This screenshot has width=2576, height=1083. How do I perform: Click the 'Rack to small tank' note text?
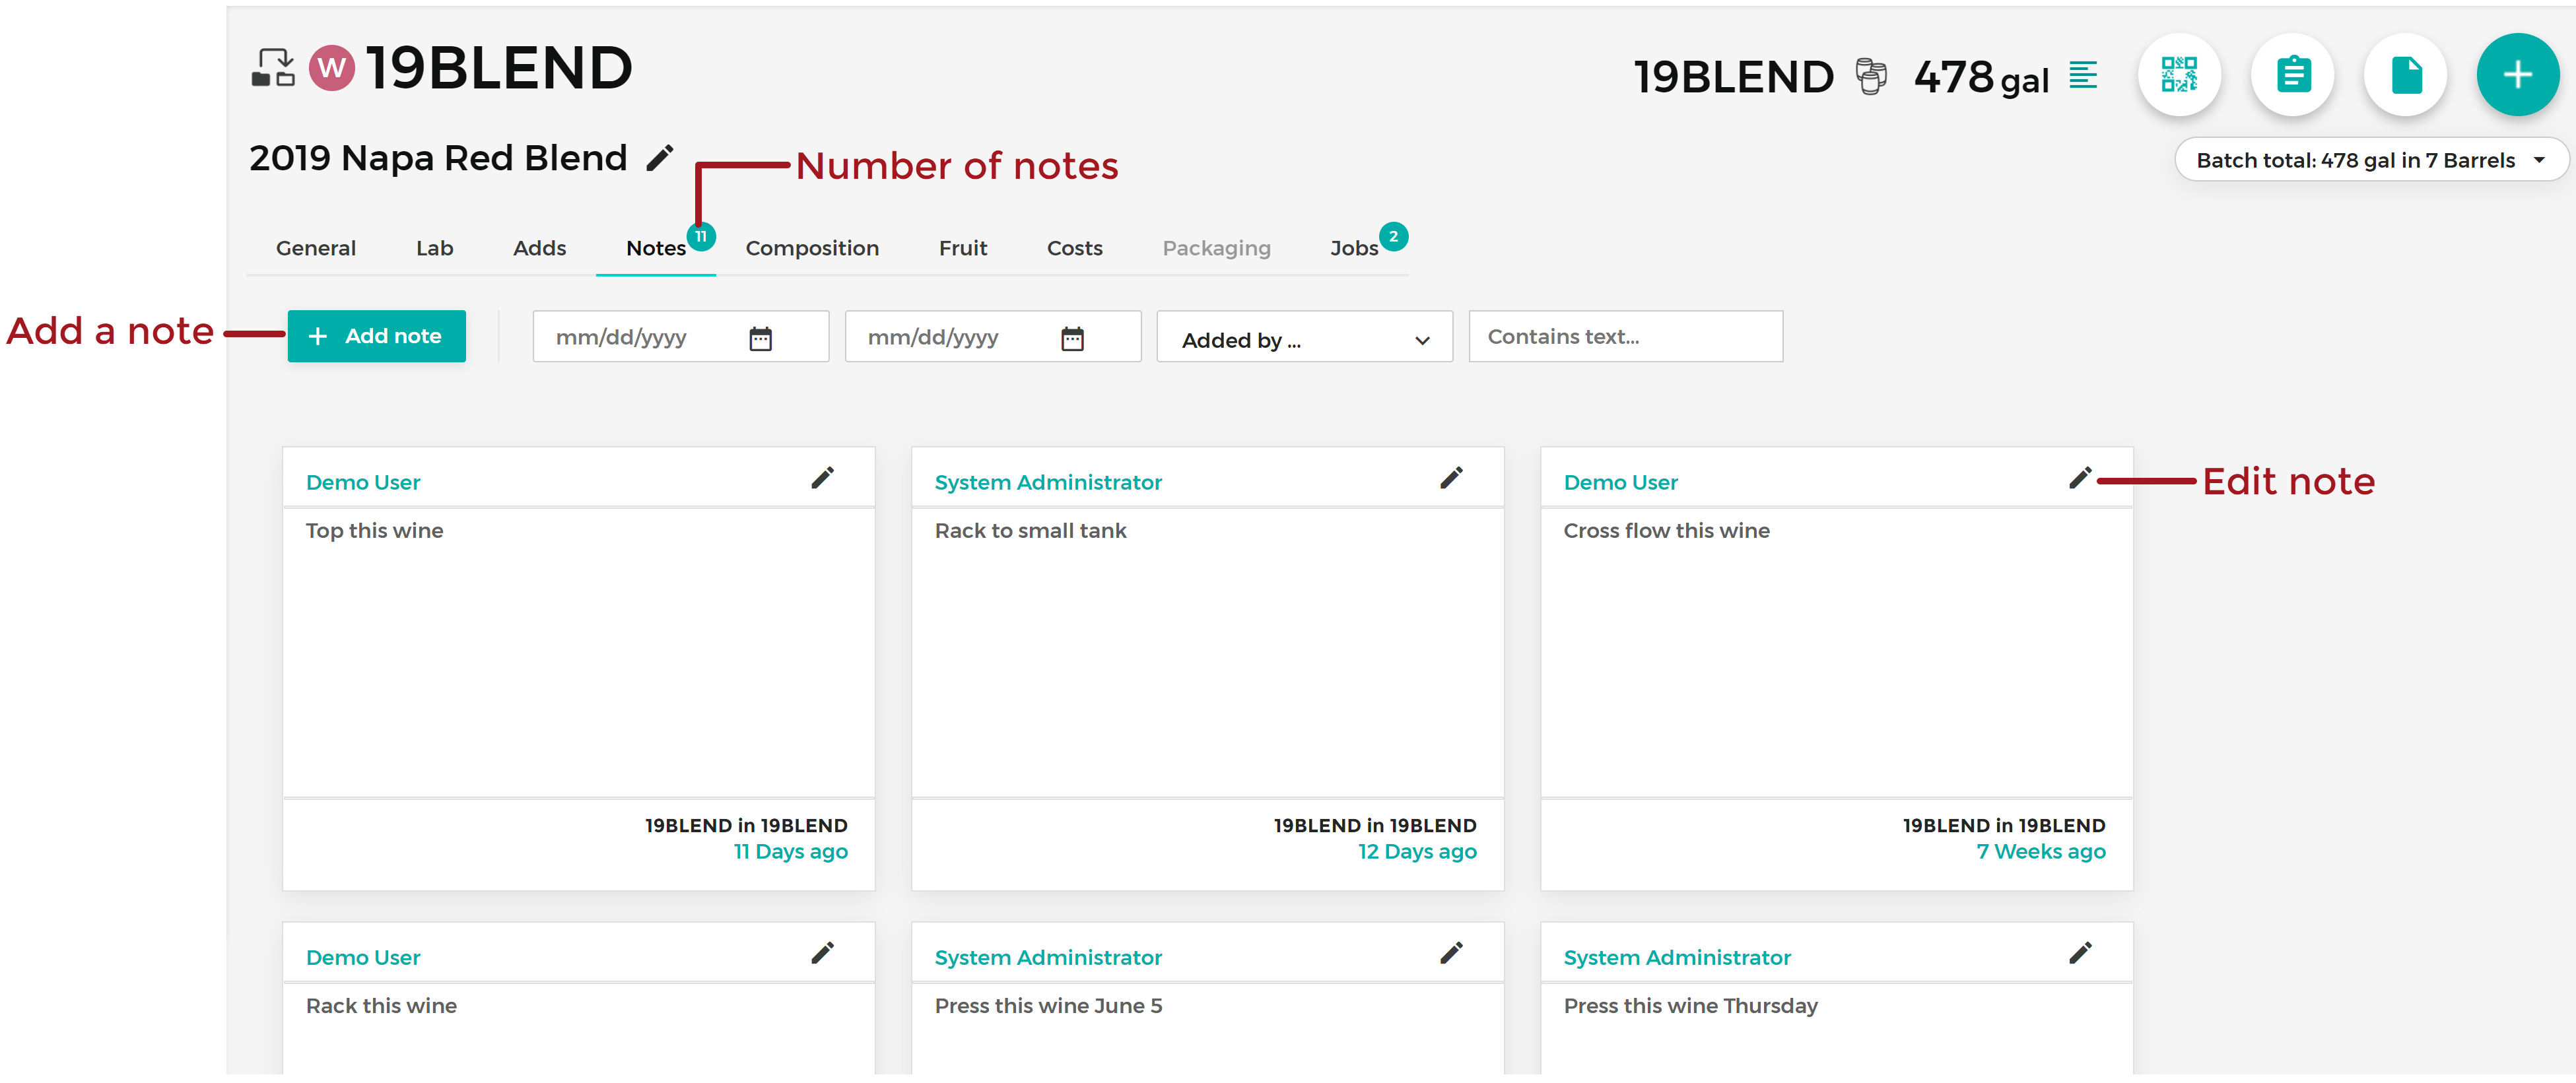coord(1030,530)
